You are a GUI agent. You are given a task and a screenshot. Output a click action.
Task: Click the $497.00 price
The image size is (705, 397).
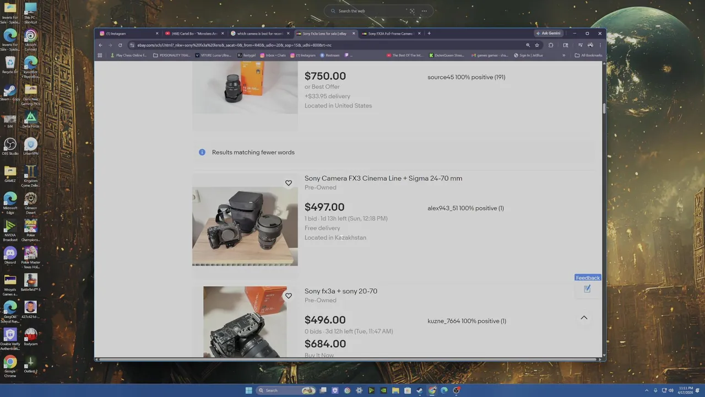[x=324, y=207]
